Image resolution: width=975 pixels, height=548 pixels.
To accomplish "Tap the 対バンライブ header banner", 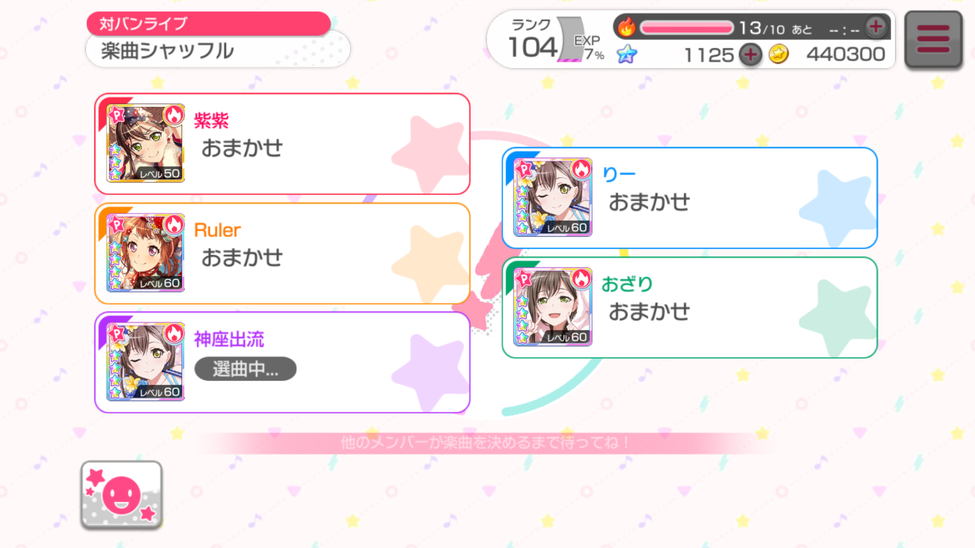I will point(208,23).
